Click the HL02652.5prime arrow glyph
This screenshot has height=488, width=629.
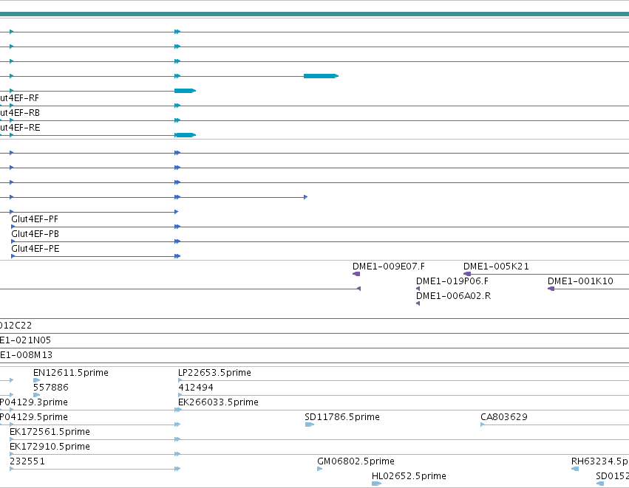376,484
